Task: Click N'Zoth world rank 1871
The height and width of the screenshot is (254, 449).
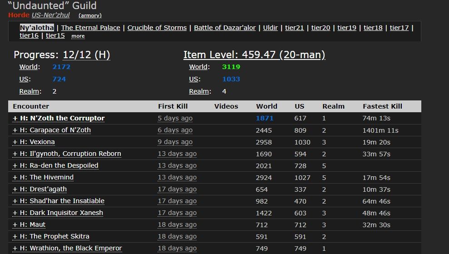Action: (x=265, y=118)
